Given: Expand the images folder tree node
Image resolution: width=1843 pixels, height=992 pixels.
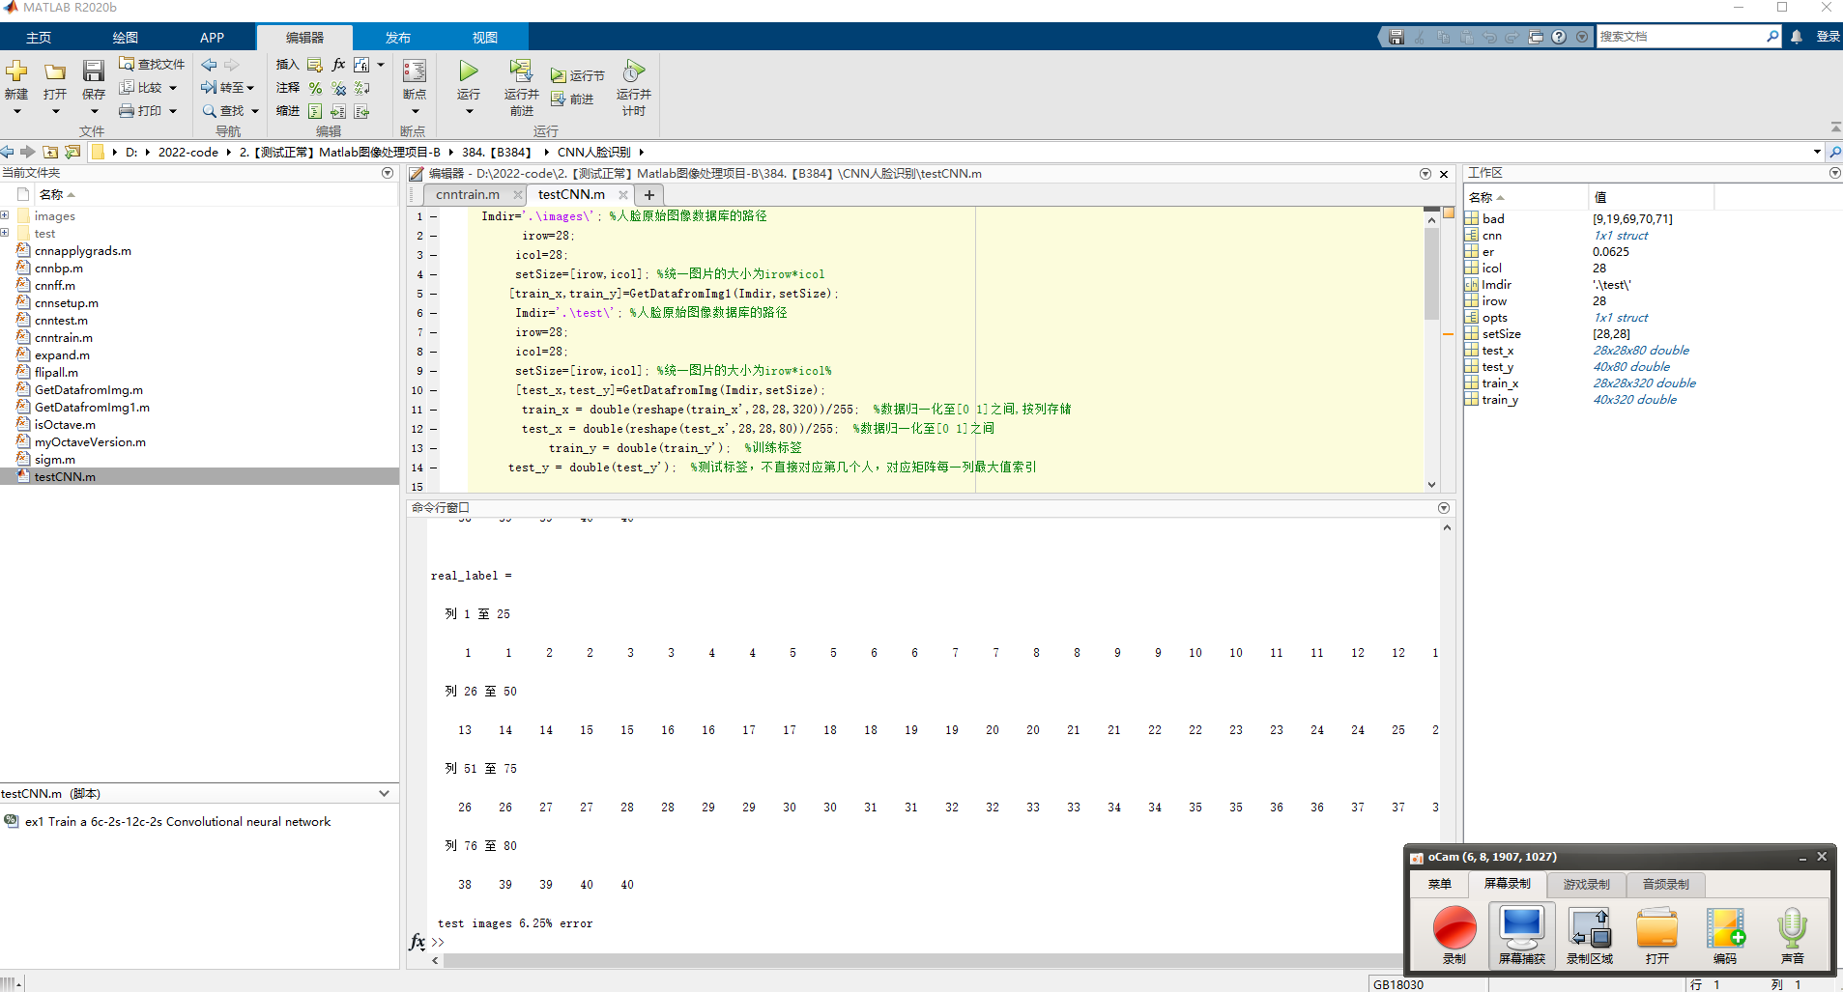Looking at the screenshot, I should pos(5,215).
